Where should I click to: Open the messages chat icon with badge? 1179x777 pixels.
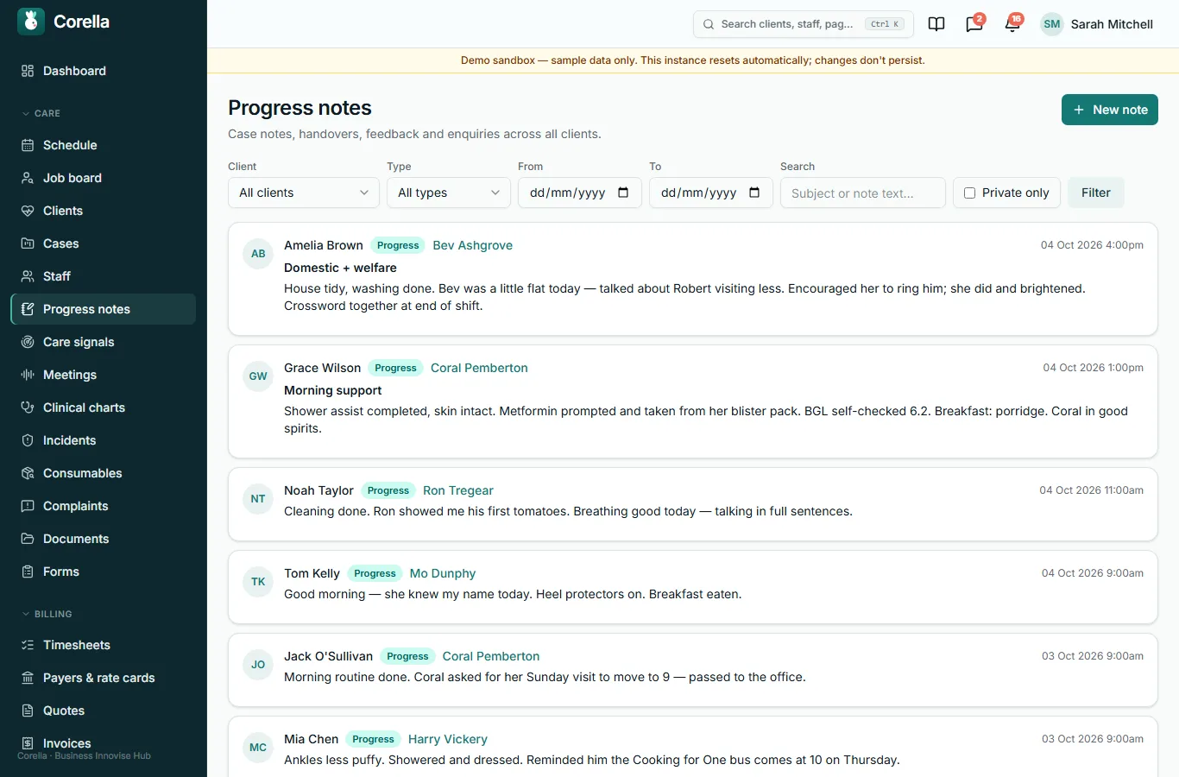point(974,24)
